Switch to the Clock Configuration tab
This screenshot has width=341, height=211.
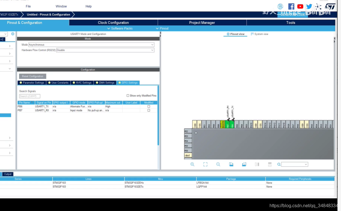113,23
